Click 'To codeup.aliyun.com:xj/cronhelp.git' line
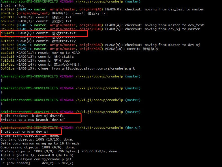The image size is (222, 167). pos(36,159)
